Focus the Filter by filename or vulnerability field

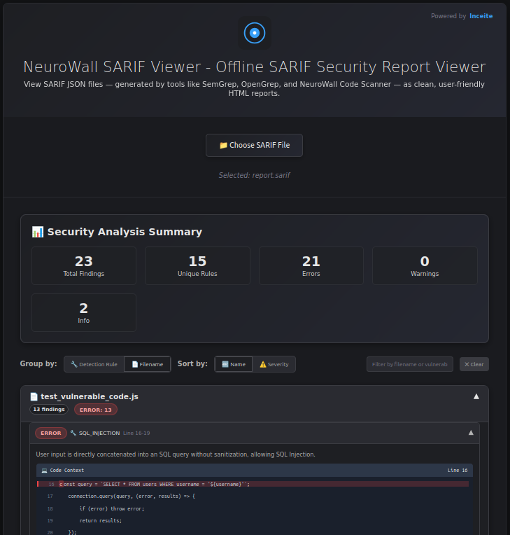point(410,364)
